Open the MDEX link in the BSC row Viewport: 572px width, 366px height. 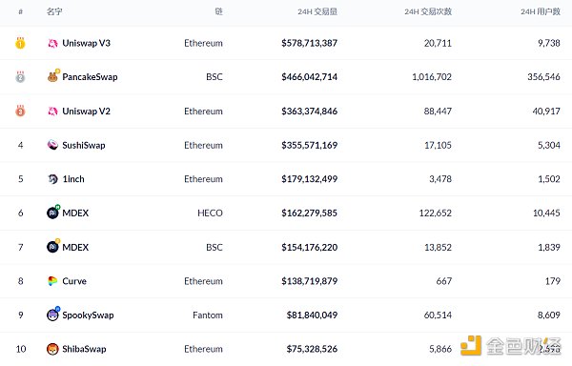(x=75, y=247)
